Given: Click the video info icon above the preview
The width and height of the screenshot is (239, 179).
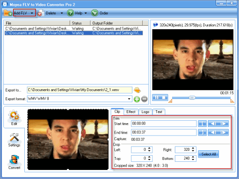Looking at the screenshot, I should 155,25.
